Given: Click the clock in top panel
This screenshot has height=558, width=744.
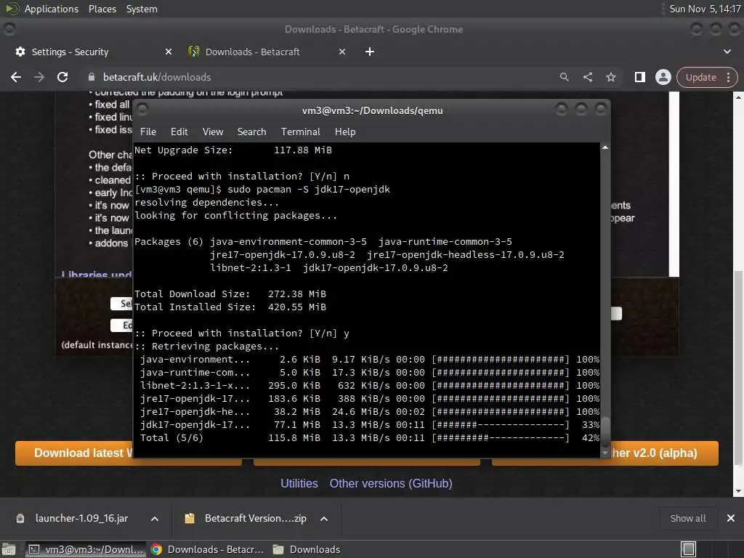Looking at the screenshot, I should click(x=705, y=9).
